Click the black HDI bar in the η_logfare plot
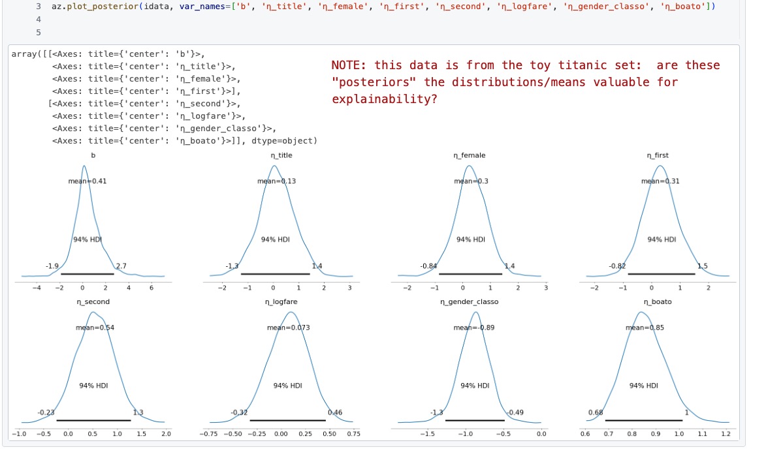This screenshot has width=783, height=460. pyautogui.click(x=287, y=421)
